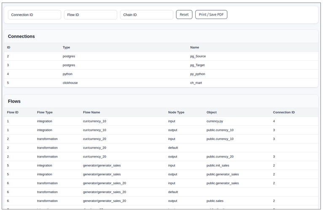Click the Flow Name column header

coord(92,112)
